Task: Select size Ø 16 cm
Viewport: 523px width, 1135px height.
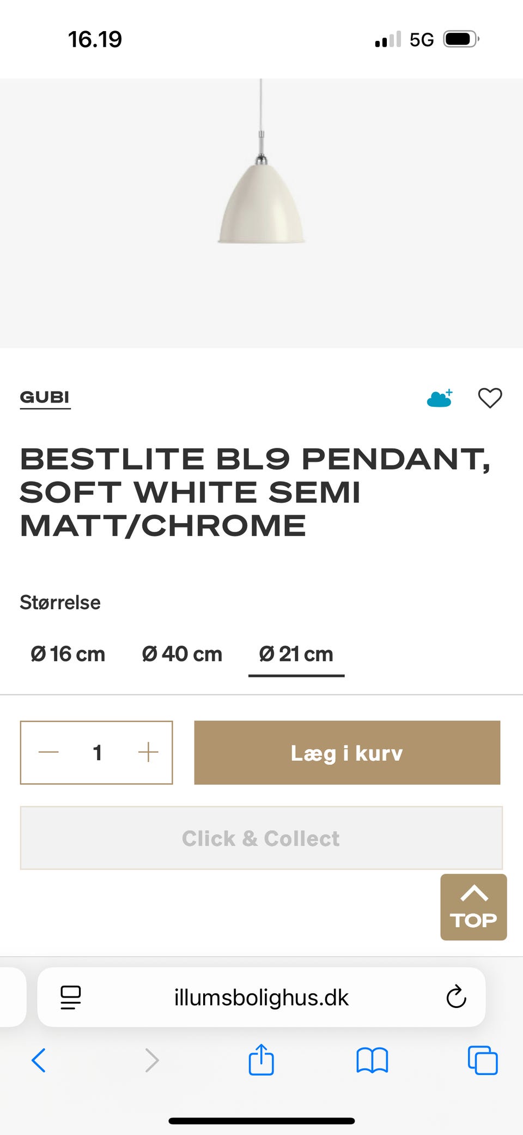Action: [x=68, y=654]
